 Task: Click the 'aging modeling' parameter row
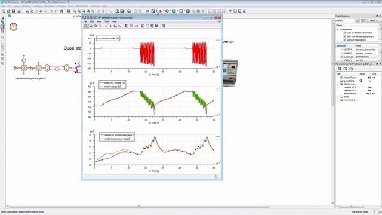click(358, 81)
